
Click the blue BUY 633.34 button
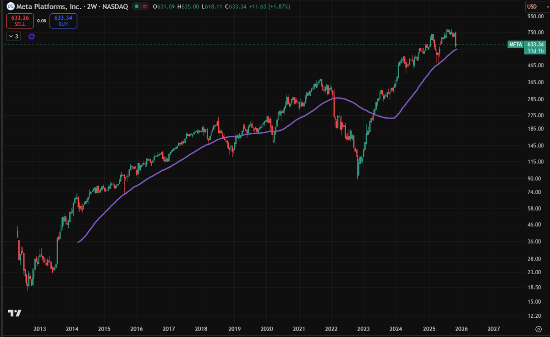[63, 21]
